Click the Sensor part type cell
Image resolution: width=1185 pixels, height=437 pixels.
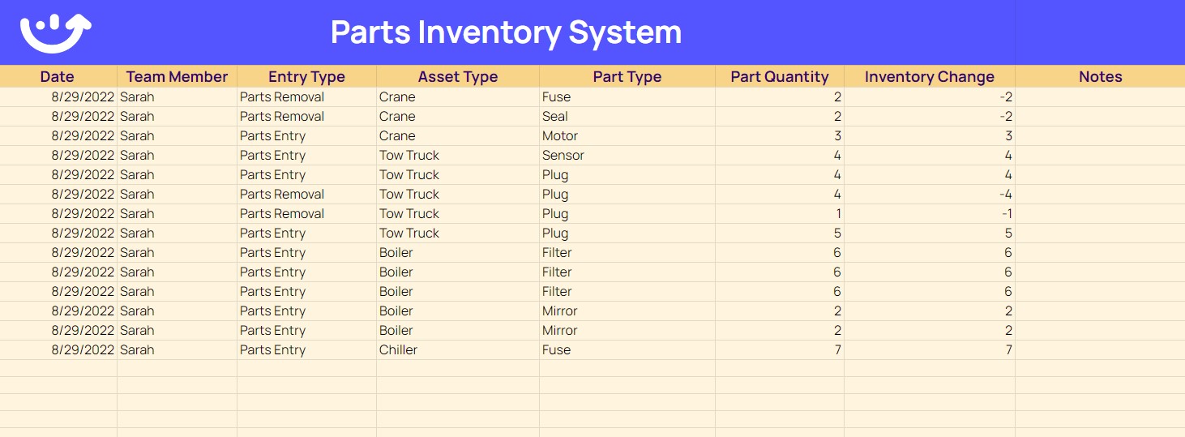(x=627, y=156)
